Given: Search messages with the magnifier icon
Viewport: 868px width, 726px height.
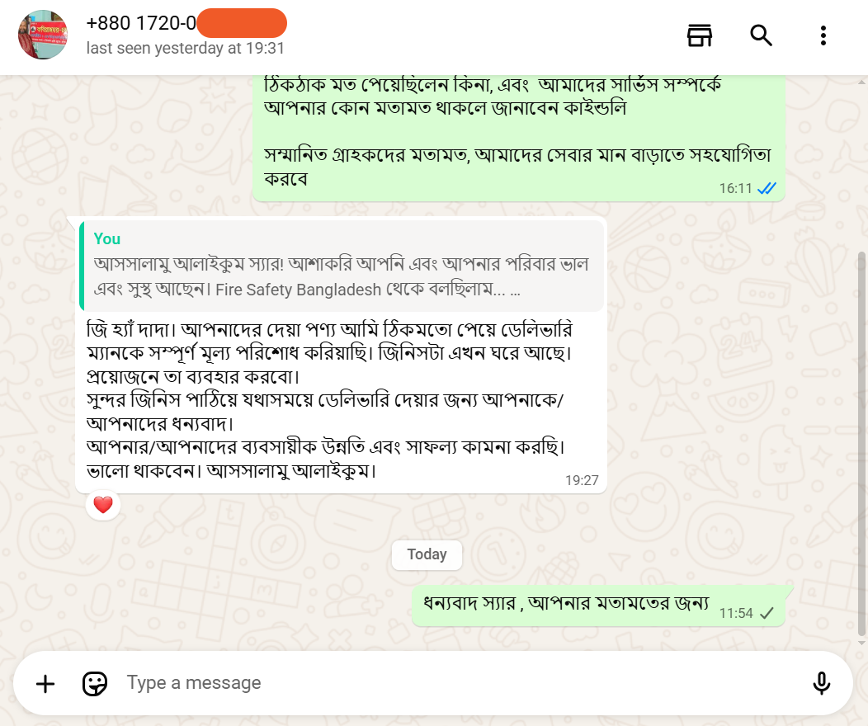Looking at the screenshot, I should click(x=761, y=35).
